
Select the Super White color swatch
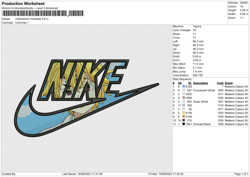184,101
